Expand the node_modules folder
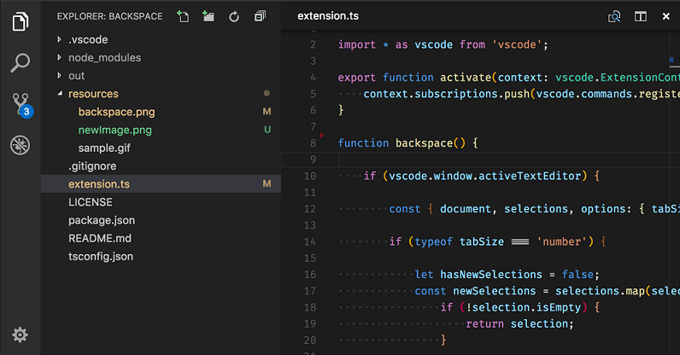 click(x=104, y=57)
